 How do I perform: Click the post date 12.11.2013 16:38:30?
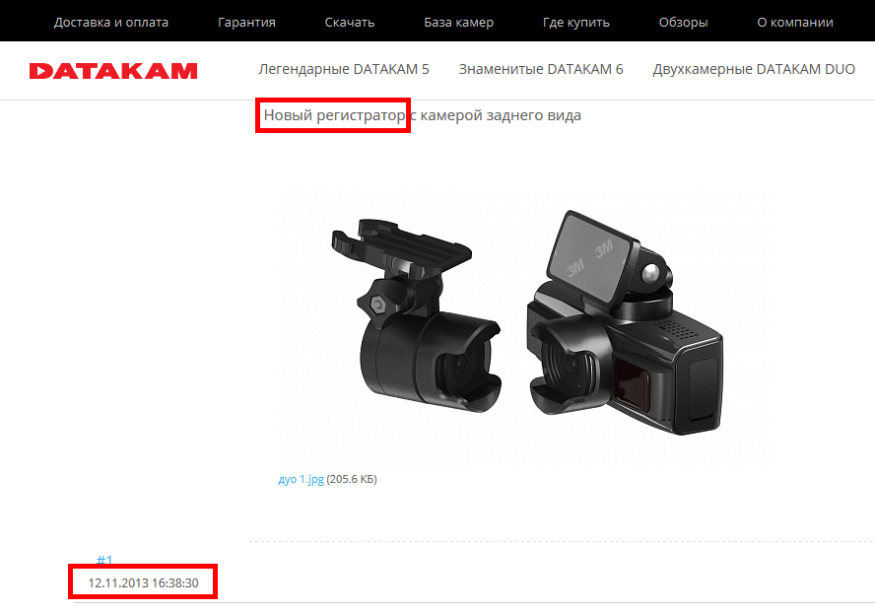[x=144, y=583]
